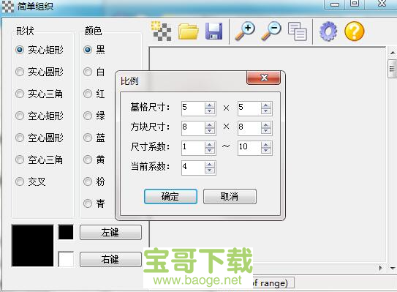This screenshot has height=292, width=397.
Task: Decrease first 基格尺寸 value with down arrow
Action: tap(210, 111)
